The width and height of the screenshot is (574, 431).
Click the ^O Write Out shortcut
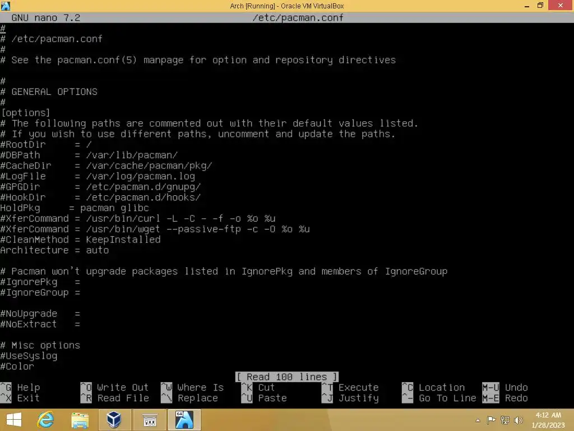[114, 387]
